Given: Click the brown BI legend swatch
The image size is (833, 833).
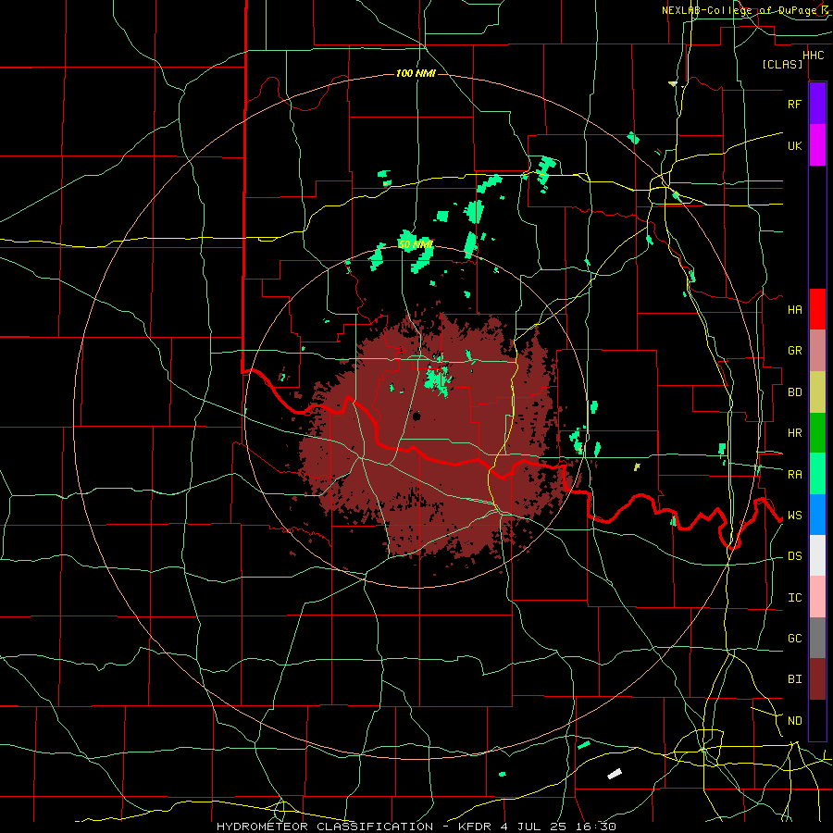Looking at the screenshot, I should click(x=817, y=679).
